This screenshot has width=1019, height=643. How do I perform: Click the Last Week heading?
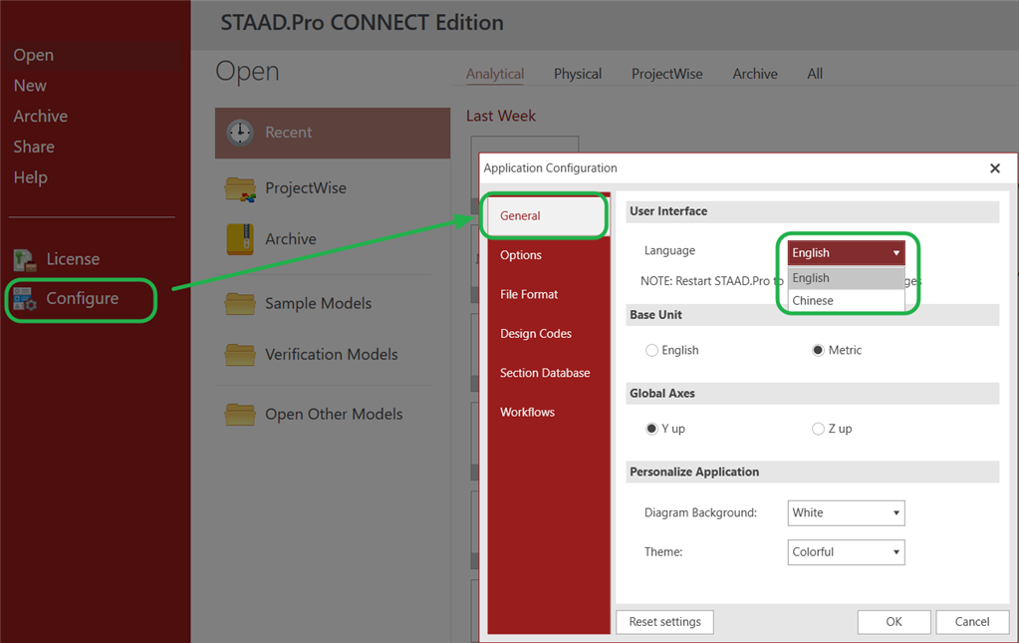(x=501, y=117)
